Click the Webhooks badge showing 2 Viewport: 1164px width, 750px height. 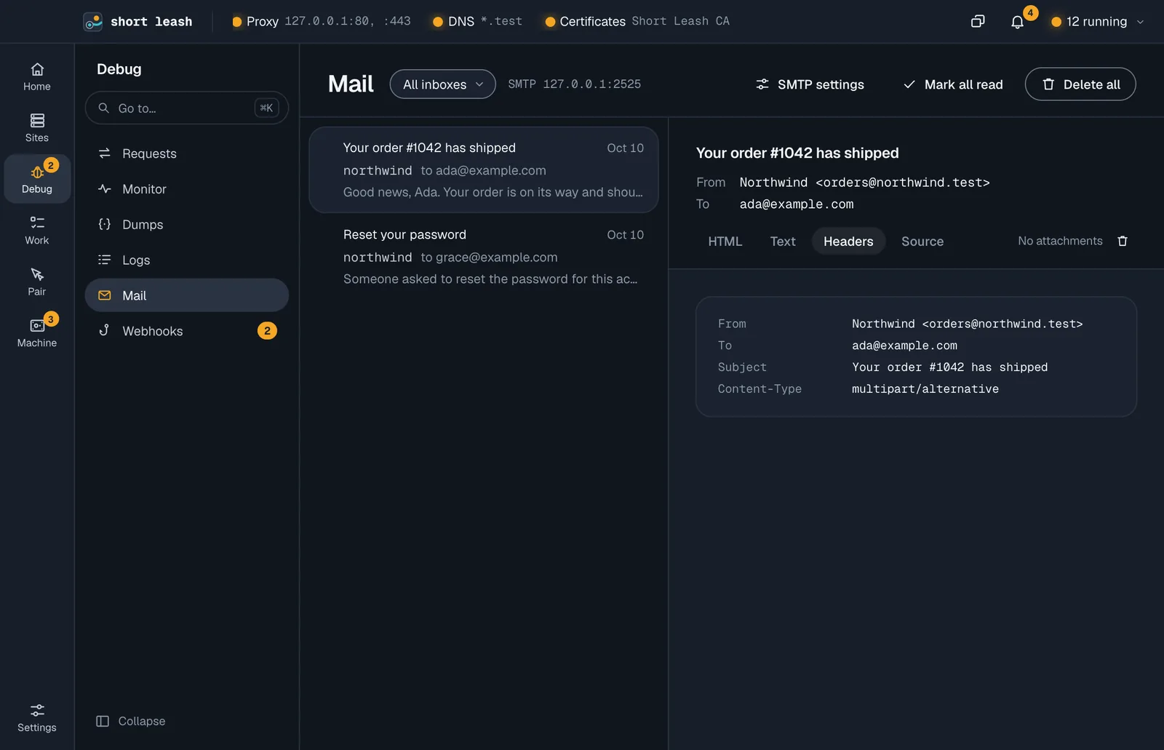(267, 331)
